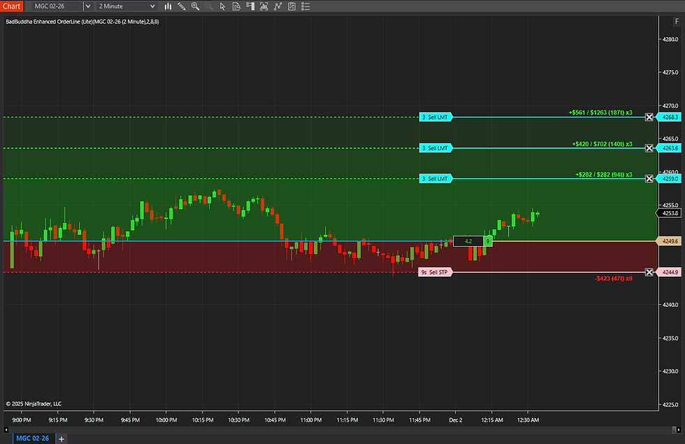Click the zoom out magnifier icon

[209, 6]
